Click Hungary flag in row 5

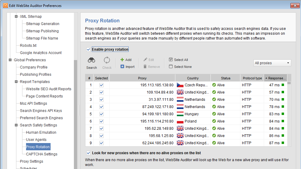[x=180, y=114]
